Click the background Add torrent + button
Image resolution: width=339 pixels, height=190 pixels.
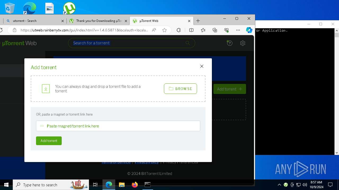point(230,89)
